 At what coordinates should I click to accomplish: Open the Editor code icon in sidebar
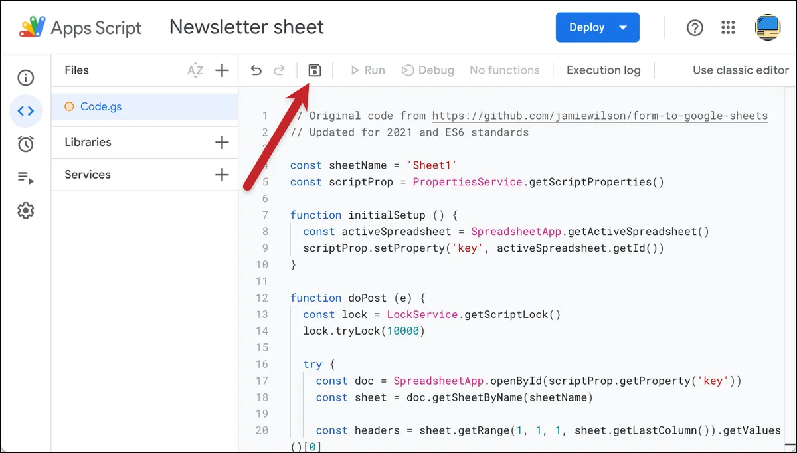tap(26, 111)
